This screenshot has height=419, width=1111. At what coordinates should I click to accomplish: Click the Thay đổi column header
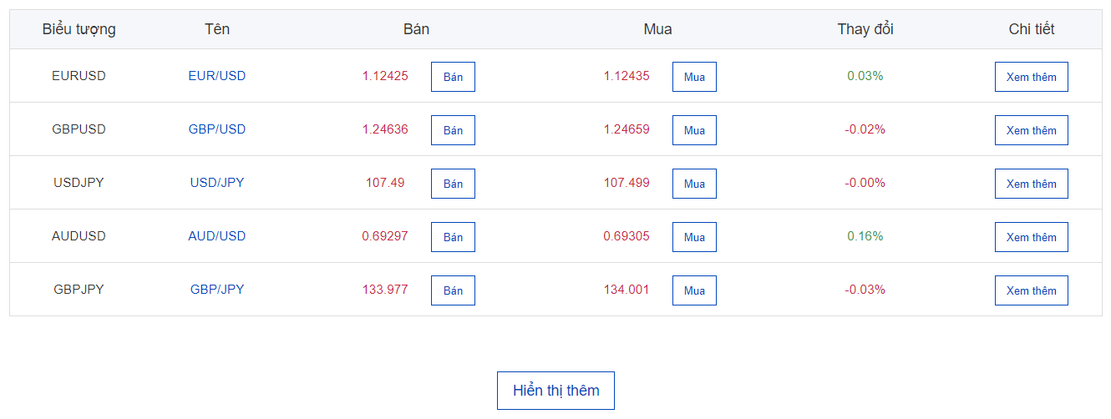click(x=865, y=29)
